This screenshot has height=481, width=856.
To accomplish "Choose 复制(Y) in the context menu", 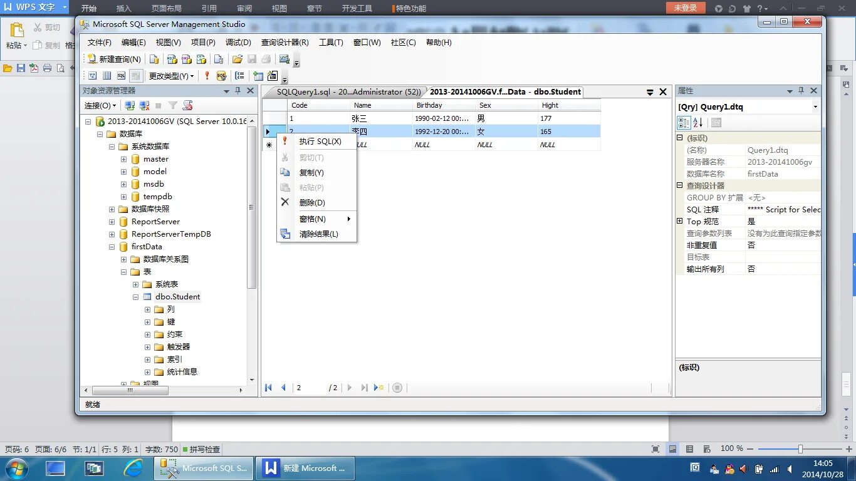I will click(316, 173).
